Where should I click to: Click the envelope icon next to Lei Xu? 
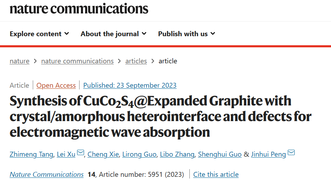tap(81, 152)
